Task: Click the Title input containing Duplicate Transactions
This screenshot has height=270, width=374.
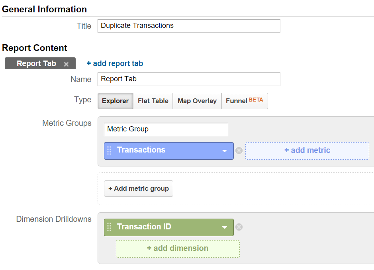Action: pyautogui.click(x=188, y=25)
